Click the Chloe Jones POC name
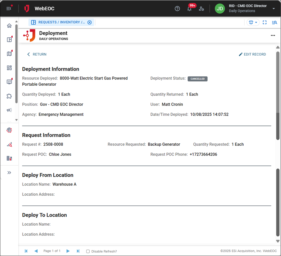281x256 pixels. tap(60, 154)
